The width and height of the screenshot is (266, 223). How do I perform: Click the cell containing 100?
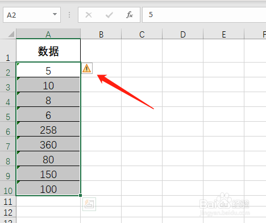pyautogui.click(x=48, y=188)
